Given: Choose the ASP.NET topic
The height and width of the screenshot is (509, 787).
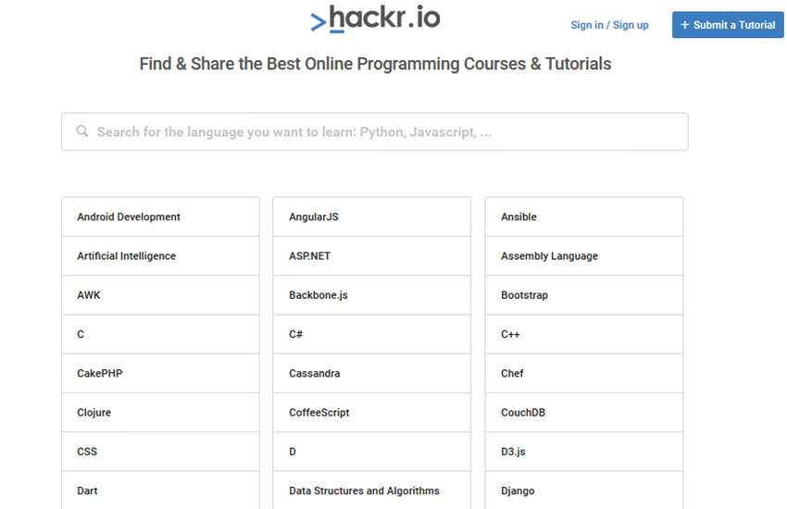Looking at the screenshot, I should 309,256.
